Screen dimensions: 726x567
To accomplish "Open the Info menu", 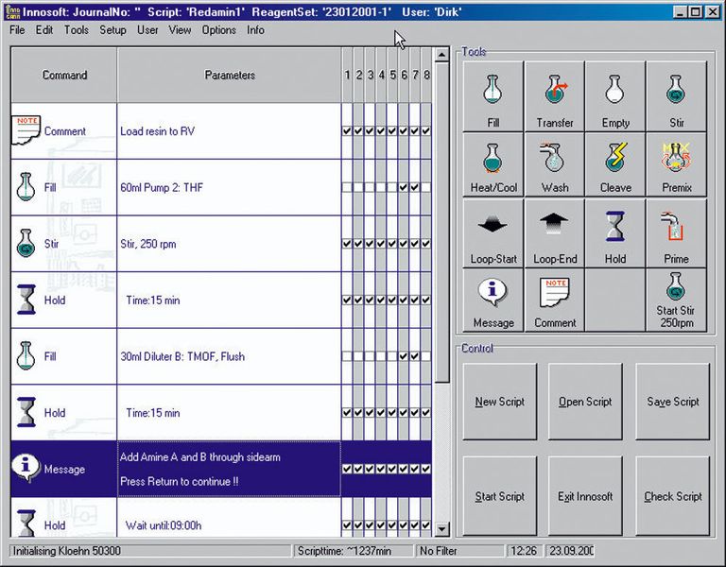I will click(x=255, y=30).
